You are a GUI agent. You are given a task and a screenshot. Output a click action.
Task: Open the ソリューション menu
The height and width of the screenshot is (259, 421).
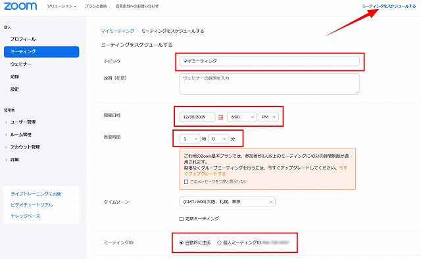point(61,6)
